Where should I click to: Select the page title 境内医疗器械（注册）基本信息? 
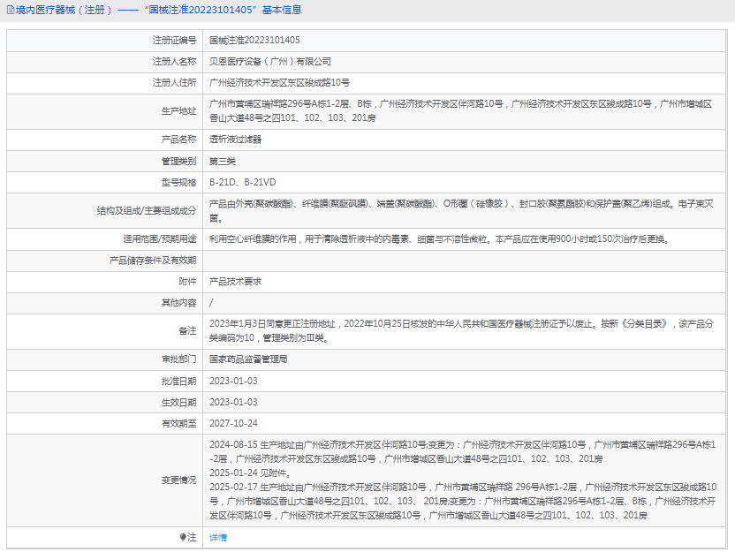[158, 10]
